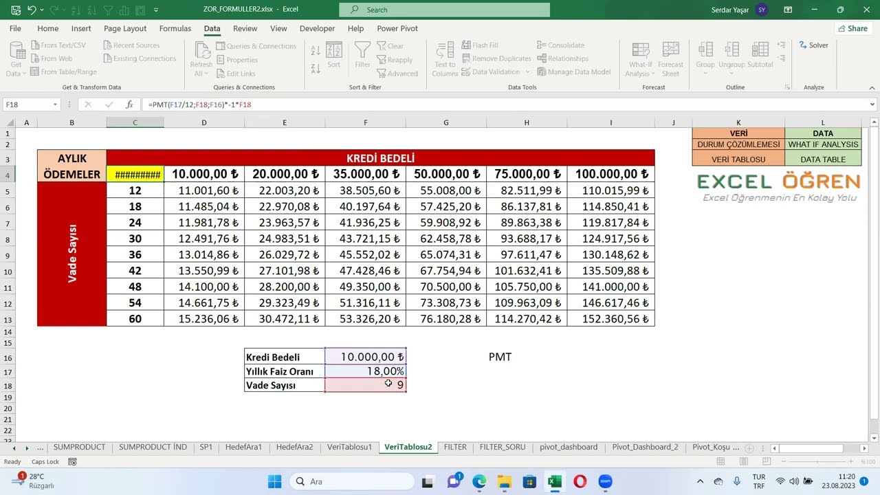
Task: Open the Queries & Connections pane
Action: pyautogui.click(x=256, y=46)
